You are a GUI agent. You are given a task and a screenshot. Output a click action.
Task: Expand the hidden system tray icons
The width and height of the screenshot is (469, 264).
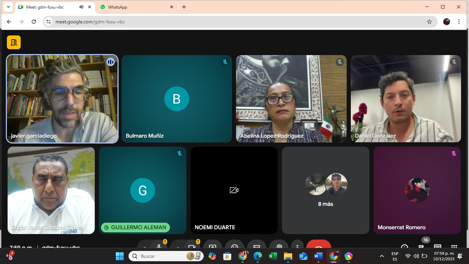[x=382, y=256]
